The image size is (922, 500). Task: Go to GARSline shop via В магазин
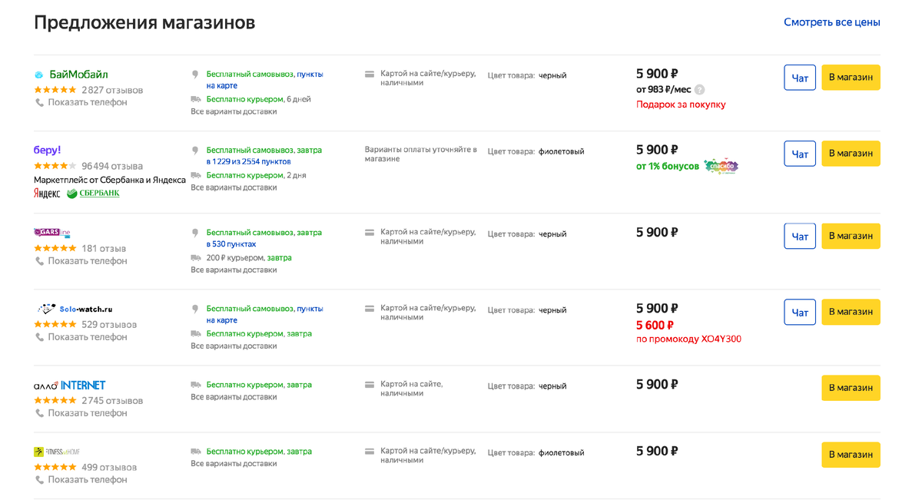(x=851, y=236)
